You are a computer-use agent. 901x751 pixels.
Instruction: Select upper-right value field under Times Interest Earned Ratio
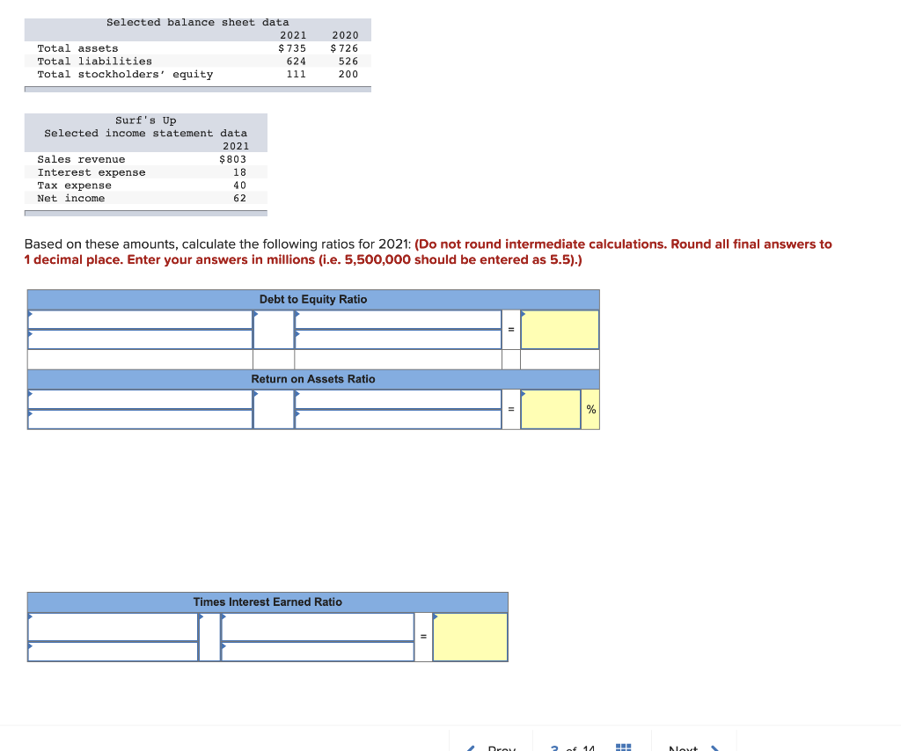point(317,627)
